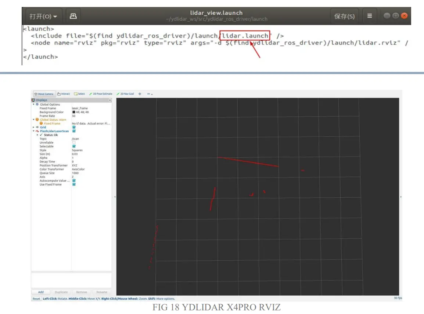Collapse the Global Options tree item
Screen dimensions: 424x314
(x=33, y=104)
